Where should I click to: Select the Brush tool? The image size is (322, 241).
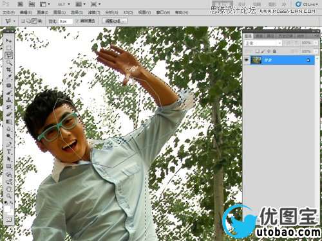(x=8, y=93)
